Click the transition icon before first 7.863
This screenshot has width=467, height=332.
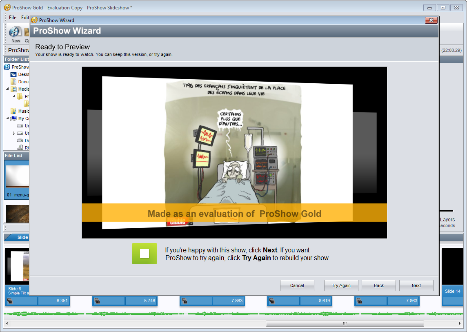pos(185,301)
